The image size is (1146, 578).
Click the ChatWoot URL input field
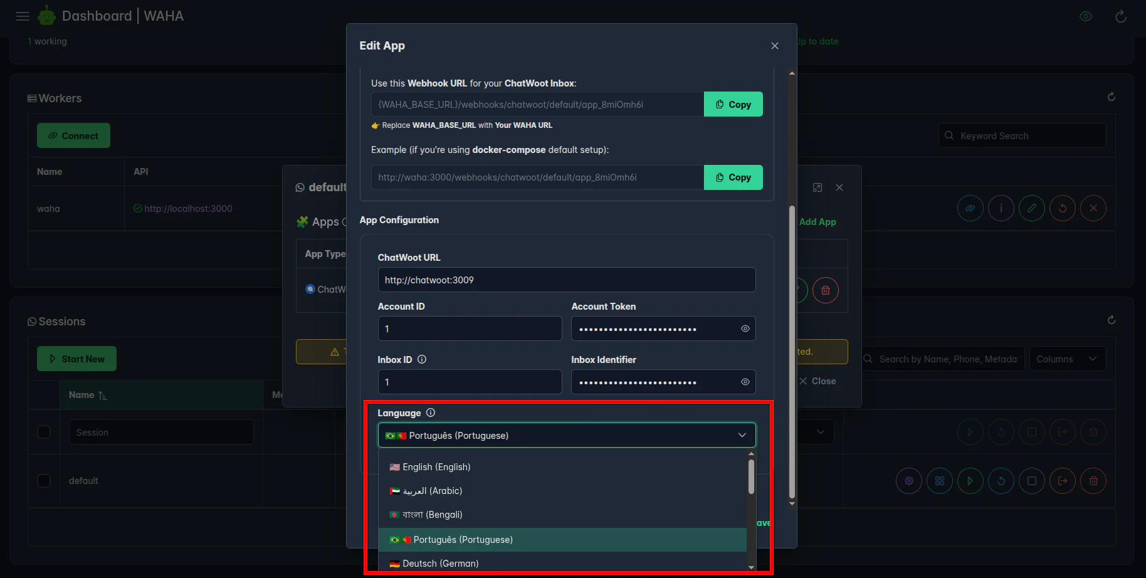[567, 280]
